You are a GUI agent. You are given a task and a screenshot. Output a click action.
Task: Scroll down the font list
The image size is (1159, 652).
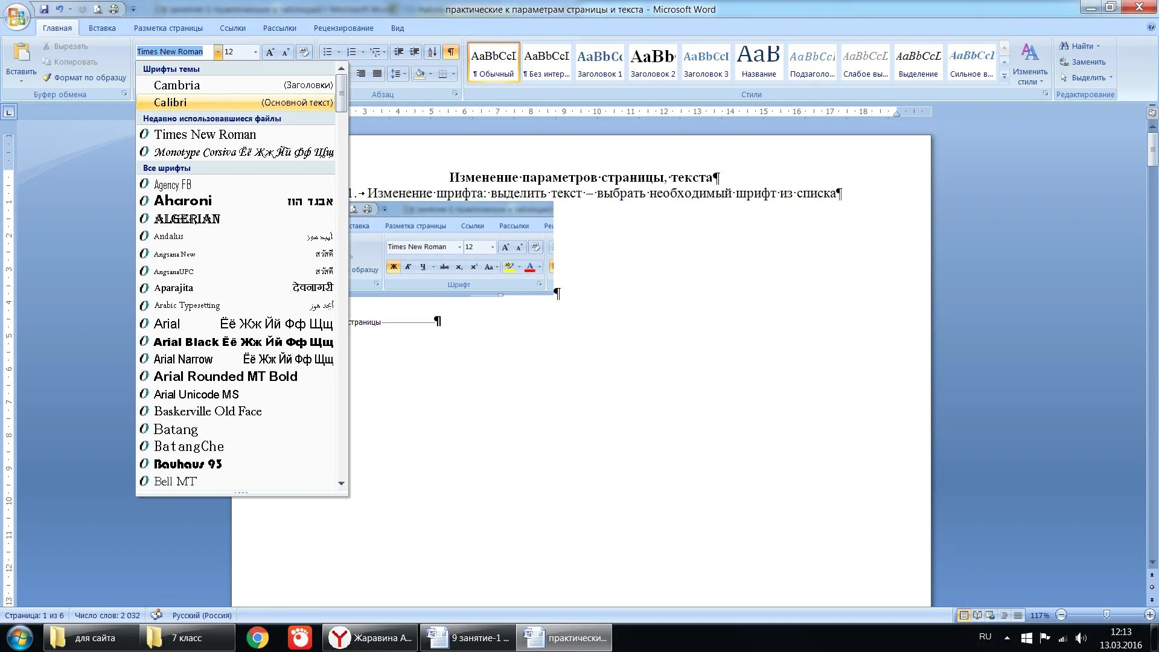pos(342,482)
